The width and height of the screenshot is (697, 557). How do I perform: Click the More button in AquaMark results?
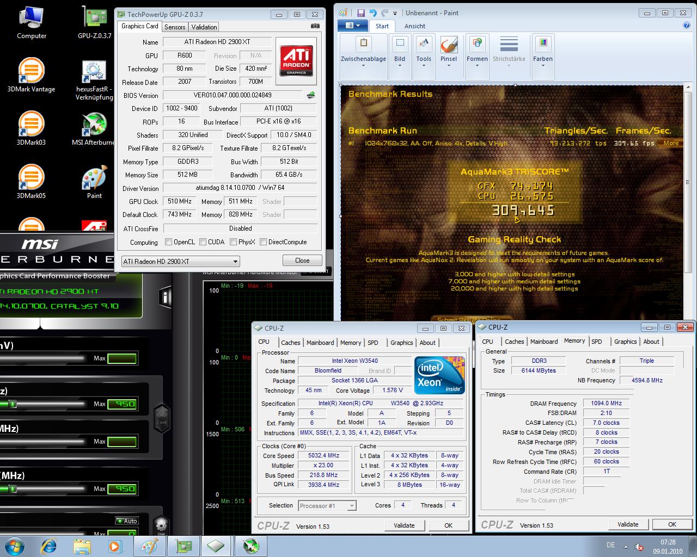point(671,143)
